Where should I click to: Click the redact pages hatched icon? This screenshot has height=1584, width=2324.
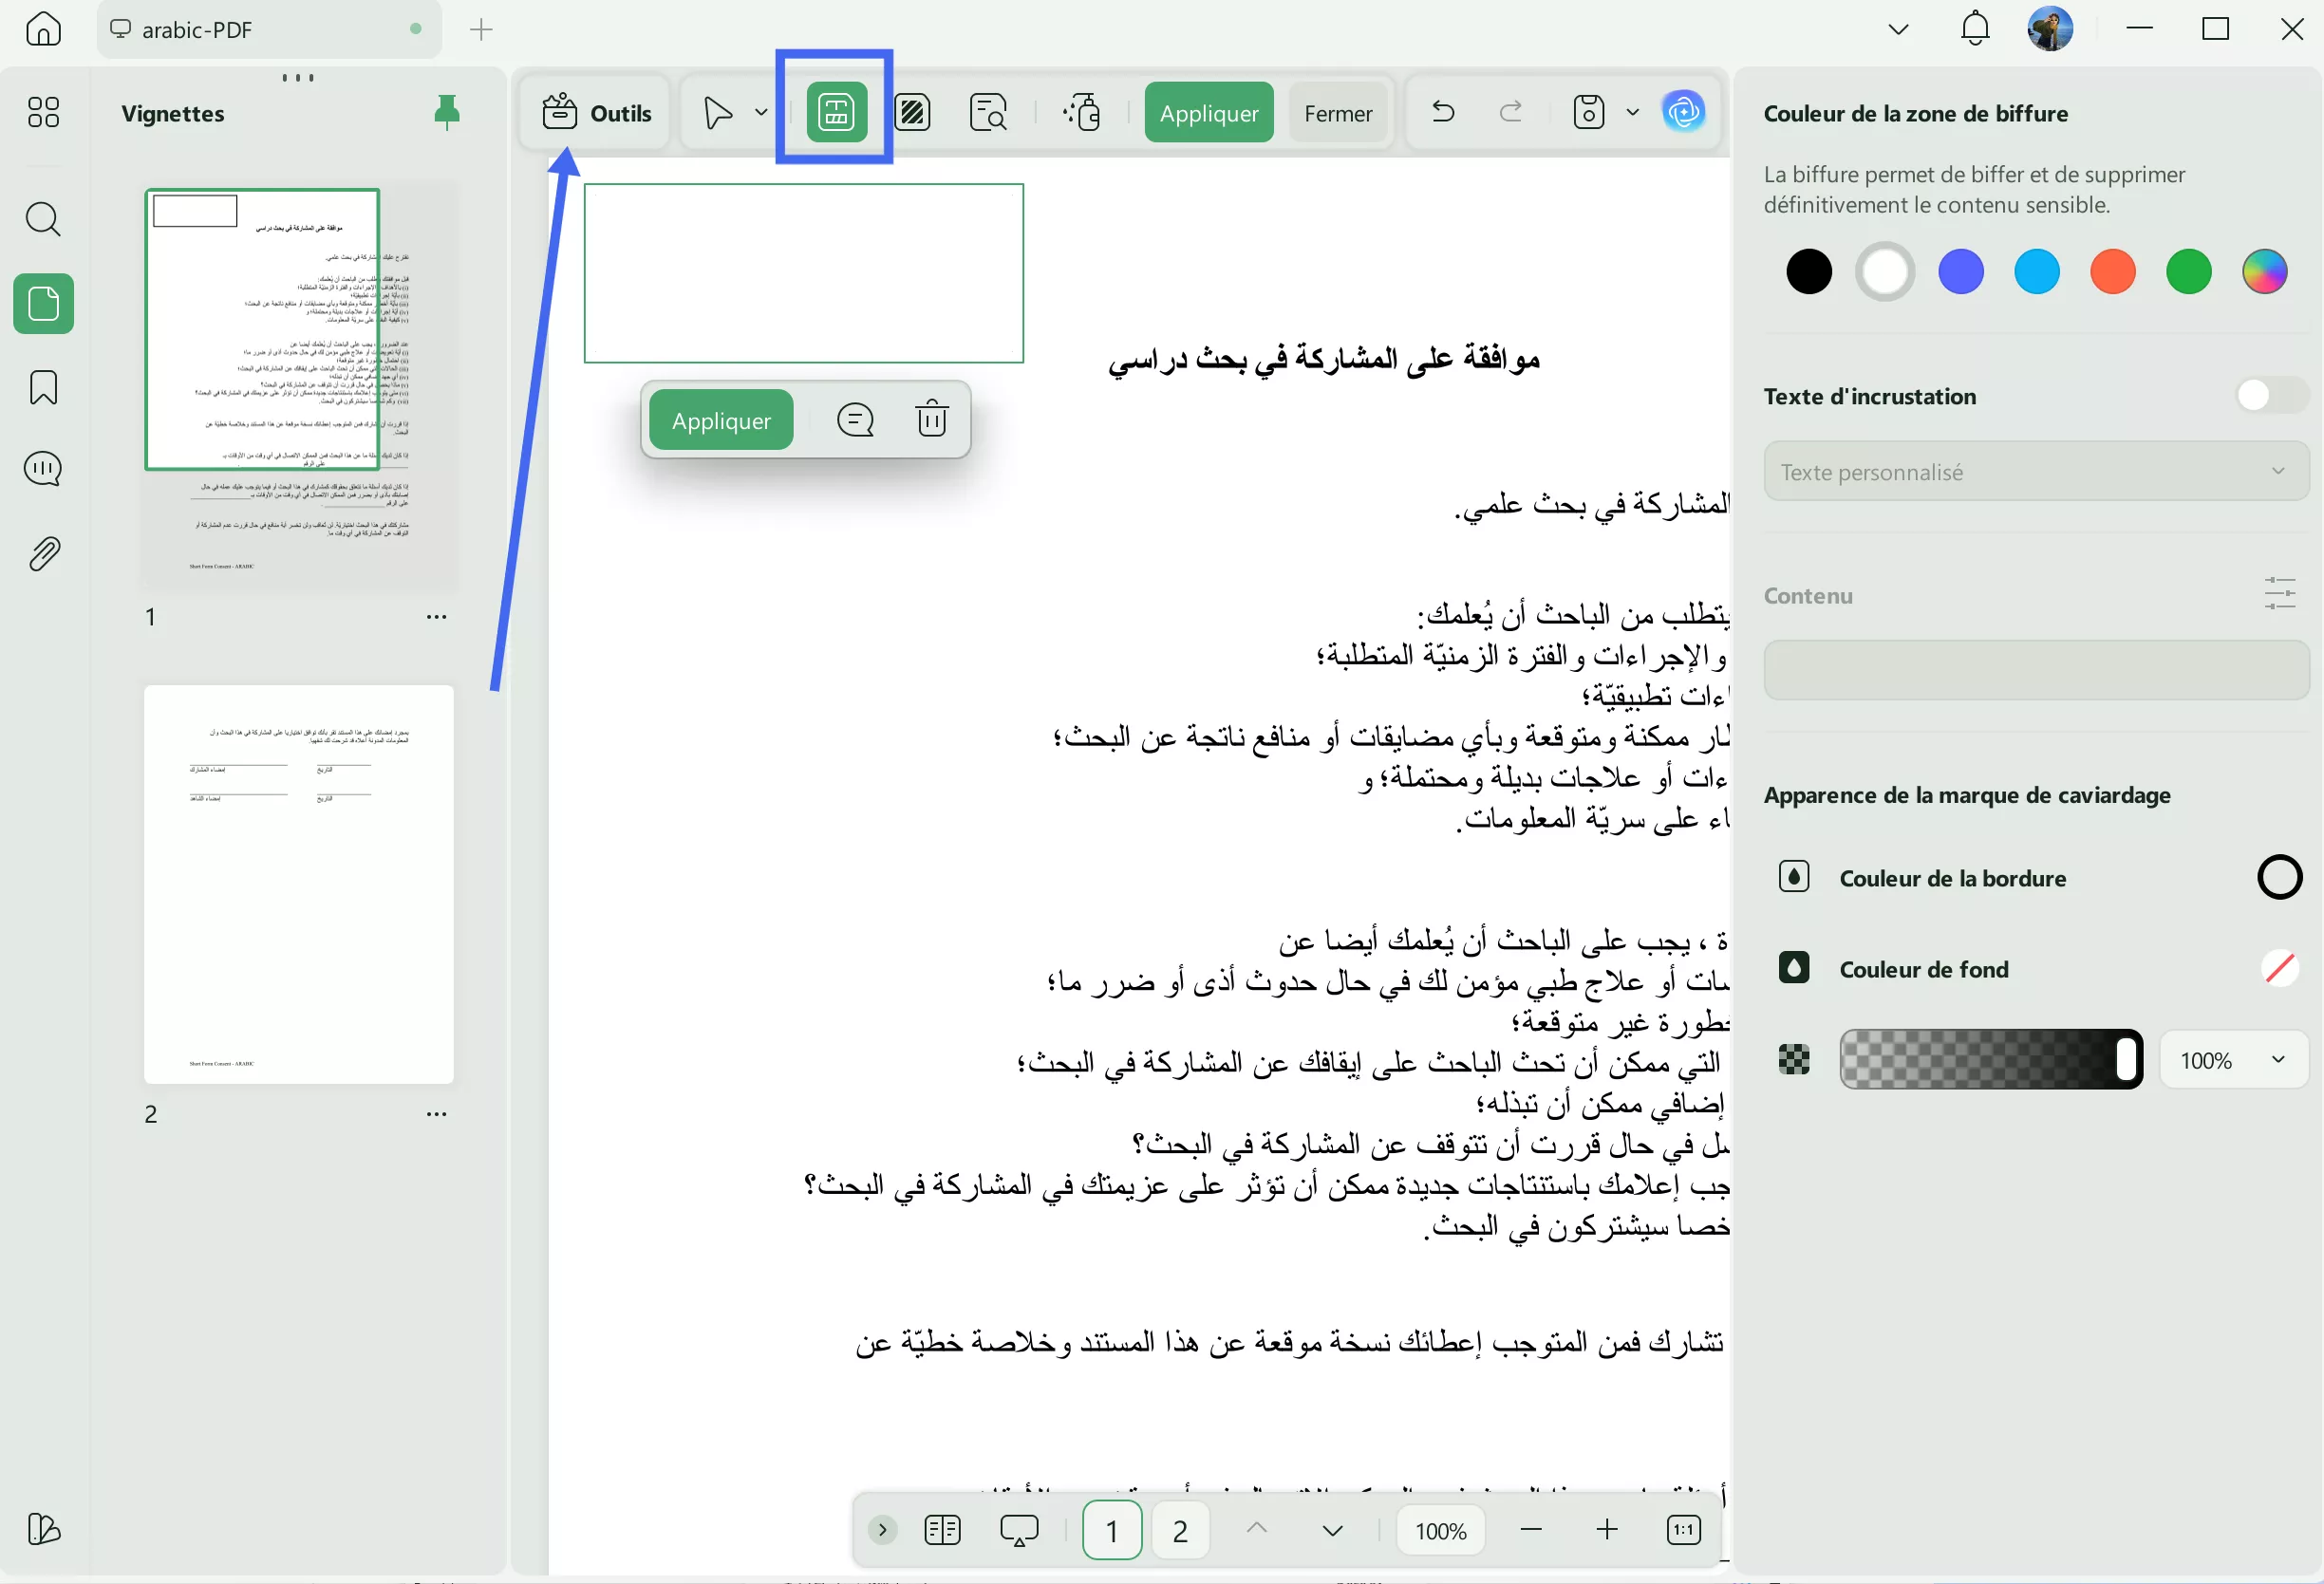[912, 112]
